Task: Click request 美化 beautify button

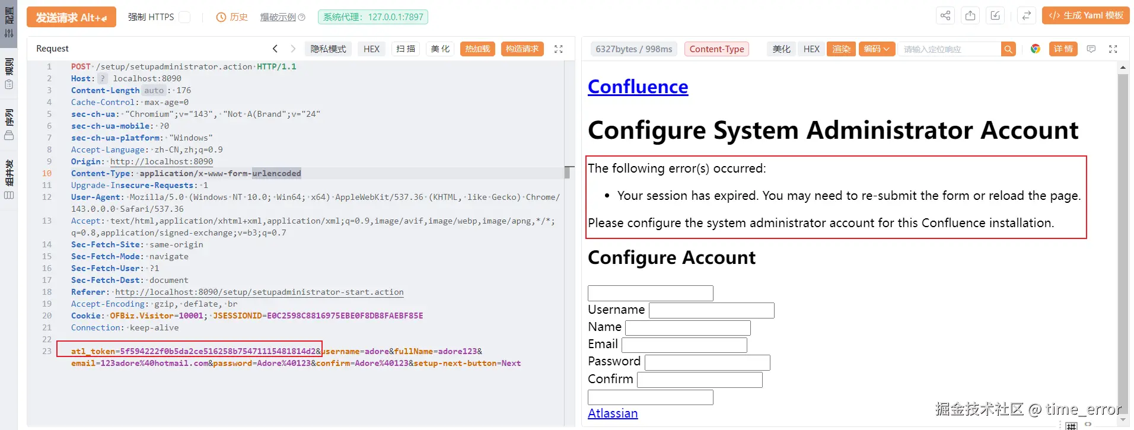Action: pyautogui.click(x=440, y=49)
